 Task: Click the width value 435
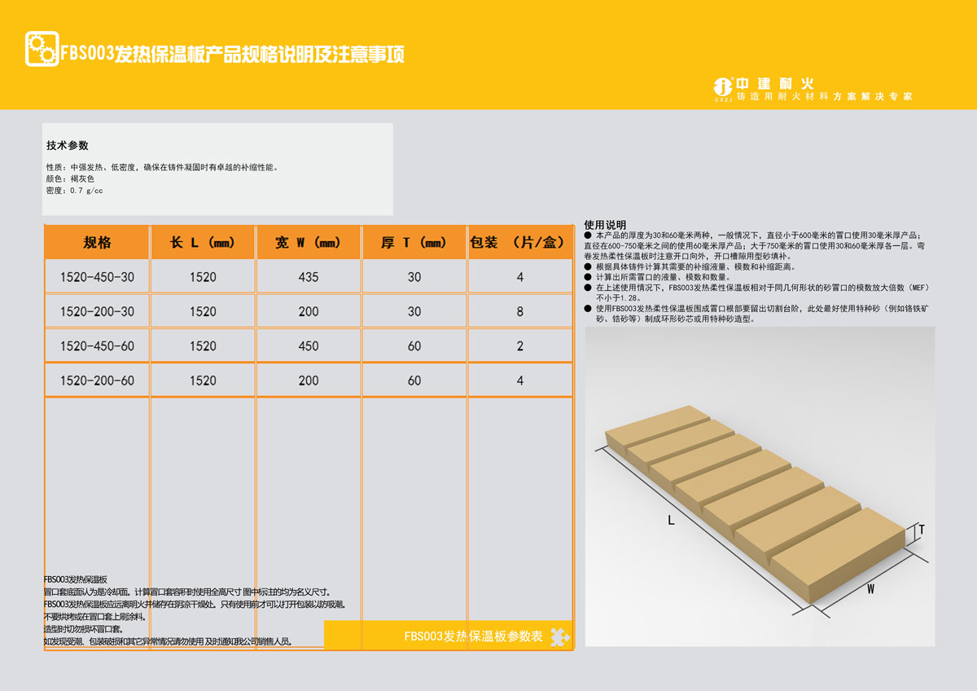pos(309,277)
